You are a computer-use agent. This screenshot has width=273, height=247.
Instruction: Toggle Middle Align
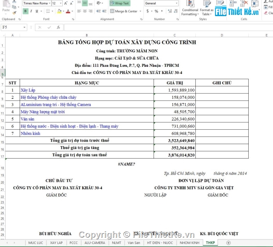click(x=85, y=3)
